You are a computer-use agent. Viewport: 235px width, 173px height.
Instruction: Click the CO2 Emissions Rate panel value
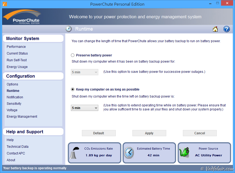click(x=99, y=155)
